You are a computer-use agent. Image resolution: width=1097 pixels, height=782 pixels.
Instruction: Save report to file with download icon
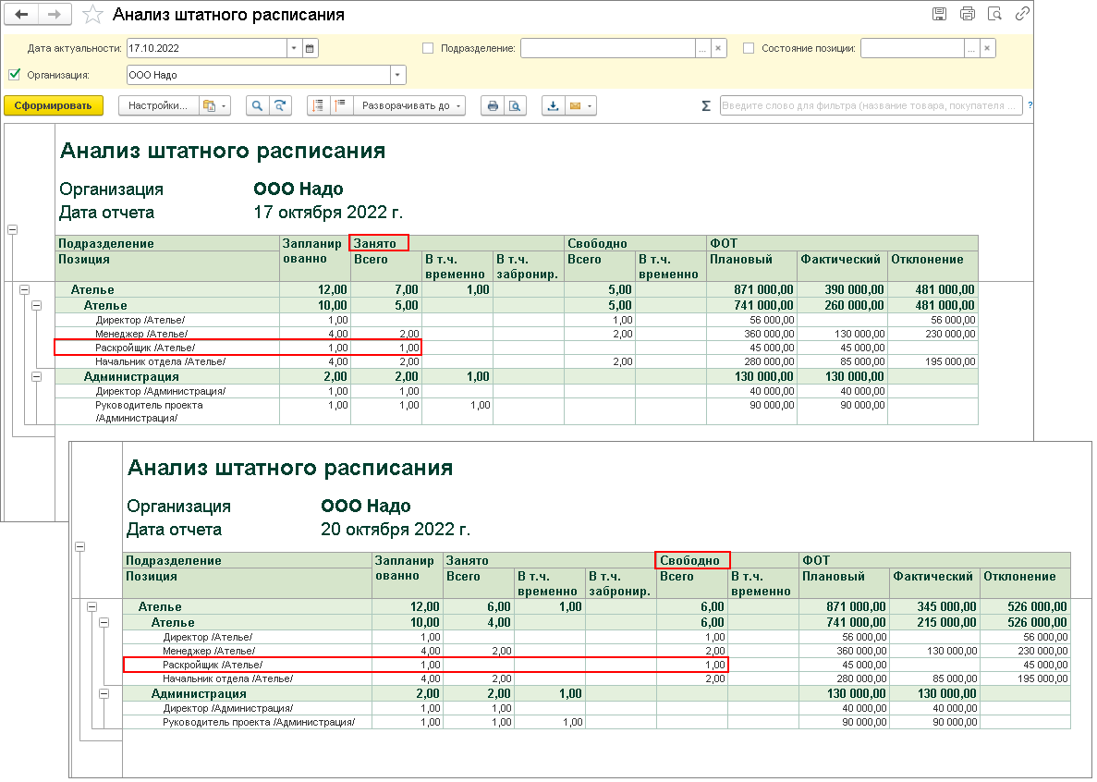coord(553,106)
